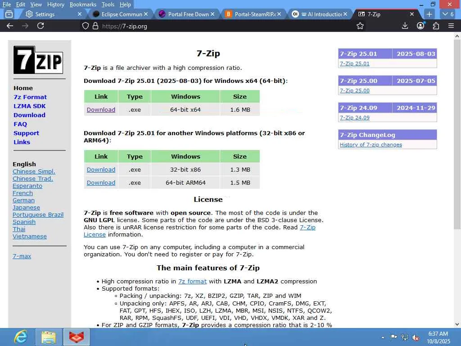This screenshot has height=346, width=461.
Task: Open the extensions puzzle icon
Action: click(436, 26)
